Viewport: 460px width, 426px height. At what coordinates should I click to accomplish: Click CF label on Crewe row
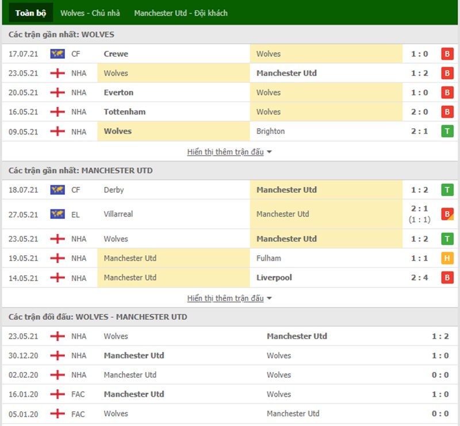coord(76,54)
